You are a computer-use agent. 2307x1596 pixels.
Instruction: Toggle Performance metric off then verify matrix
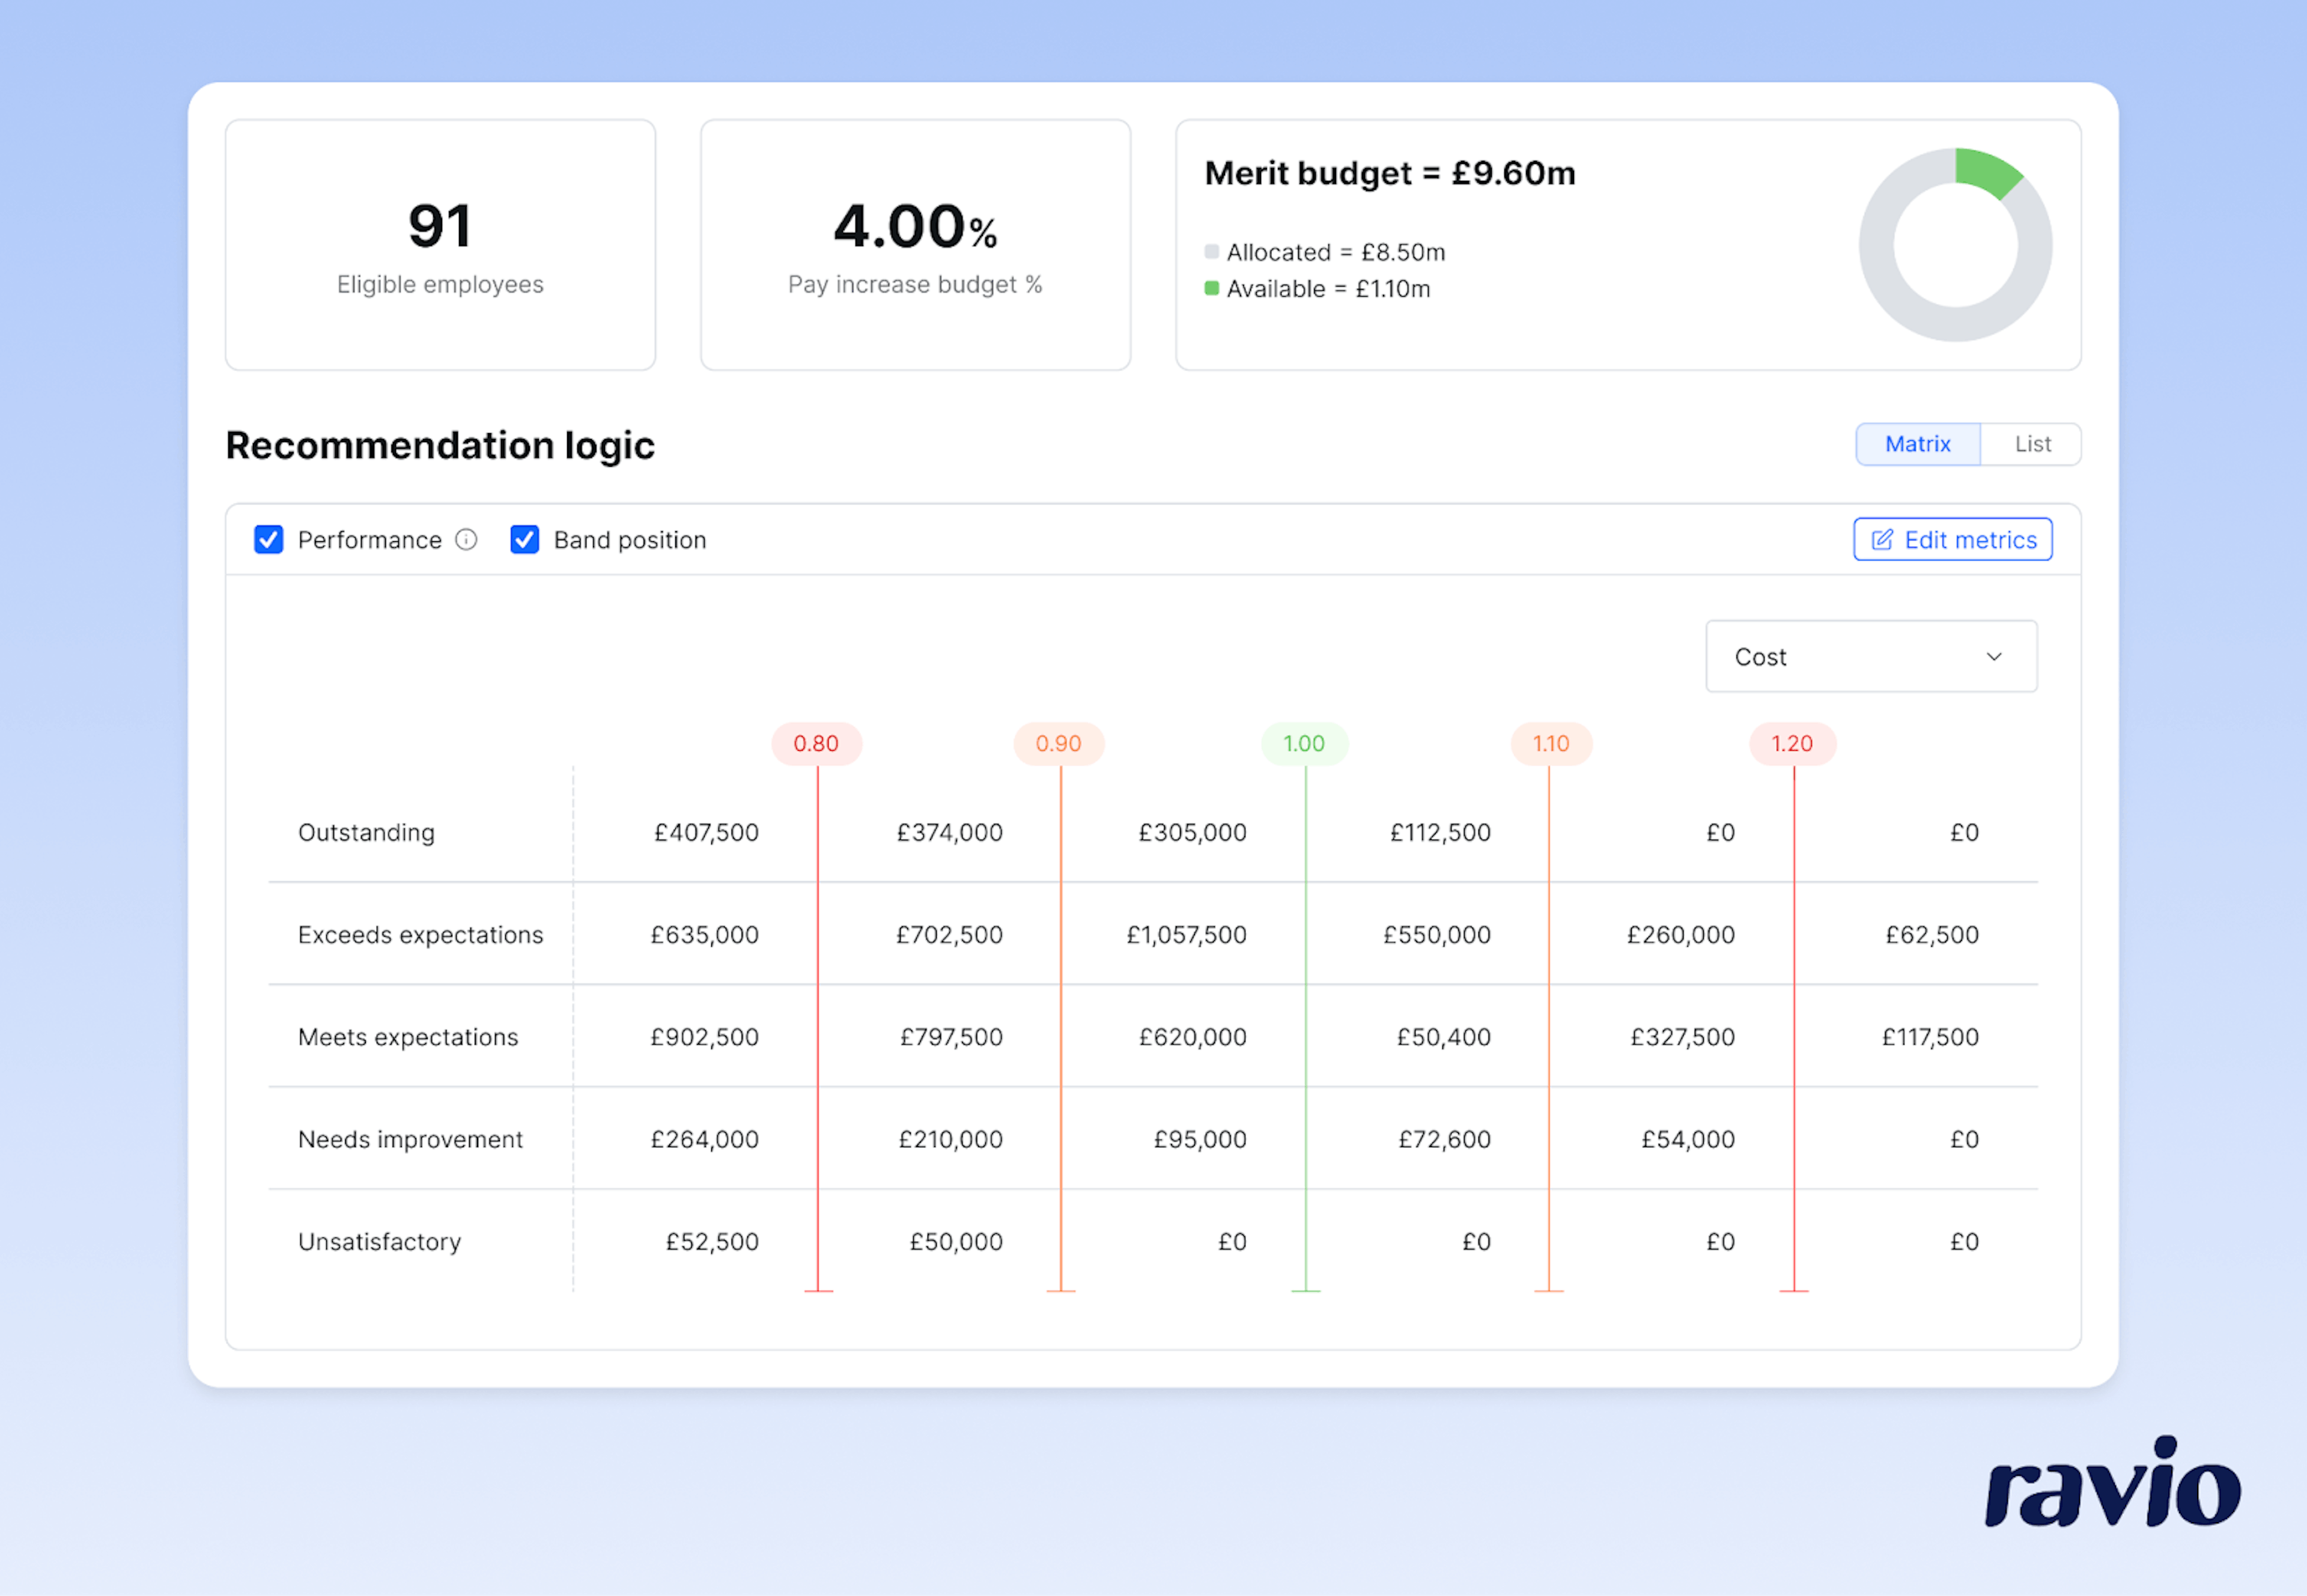(x=268, y=540)
